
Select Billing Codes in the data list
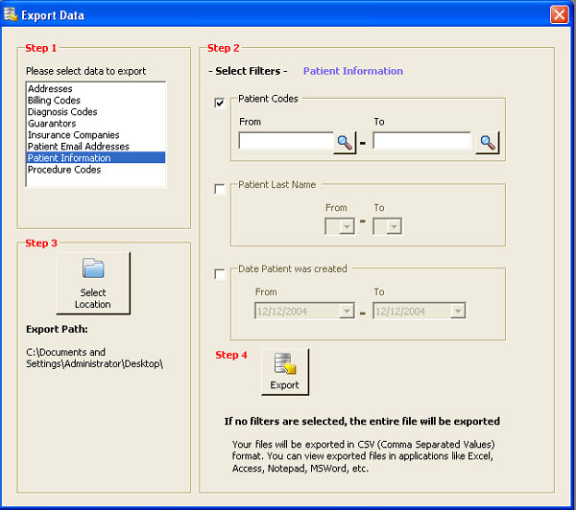point(54,101)
